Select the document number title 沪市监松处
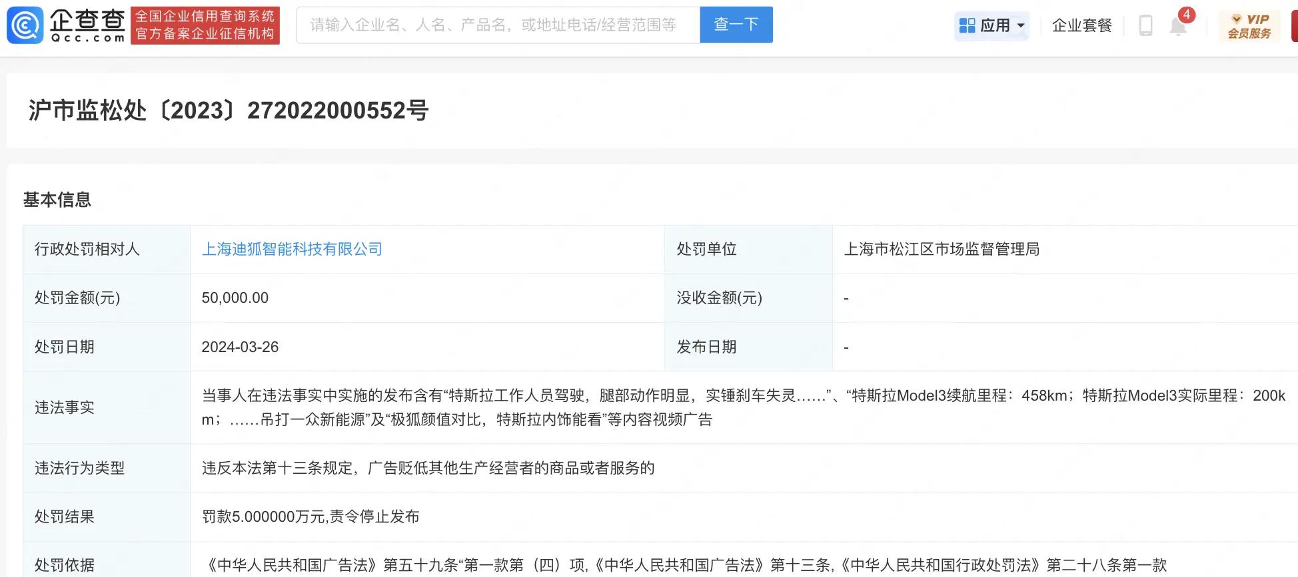This screenshot has width=1298, height=577. (228, 110)
